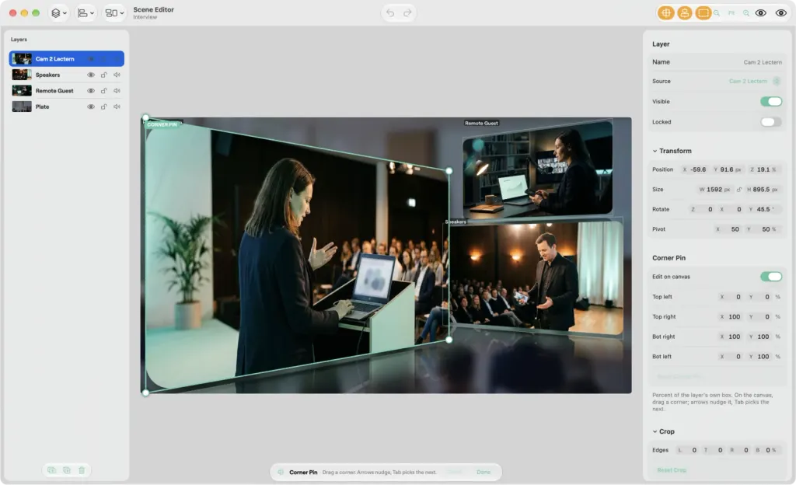796x485 pixels.
Task: Click the Speakers video on canvas
Action: (537, 278)
